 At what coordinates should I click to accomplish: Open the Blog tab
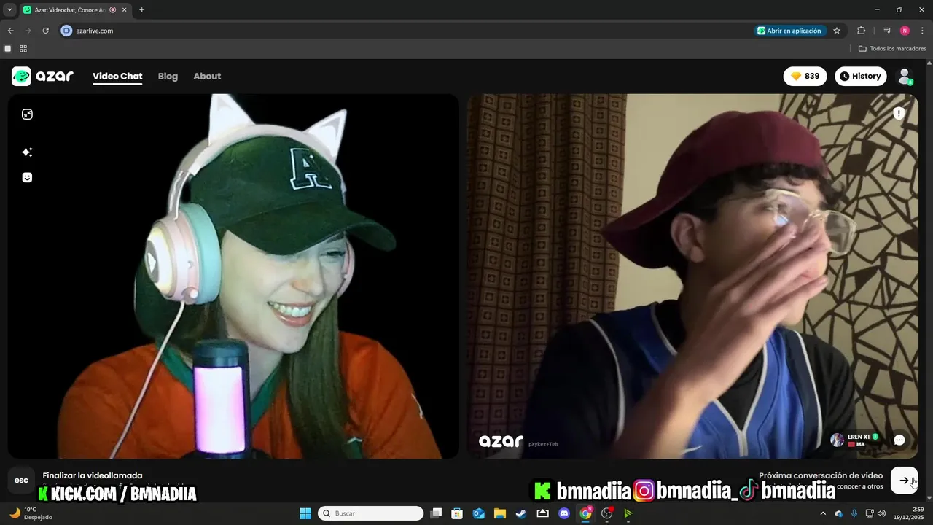pos(168,76)
